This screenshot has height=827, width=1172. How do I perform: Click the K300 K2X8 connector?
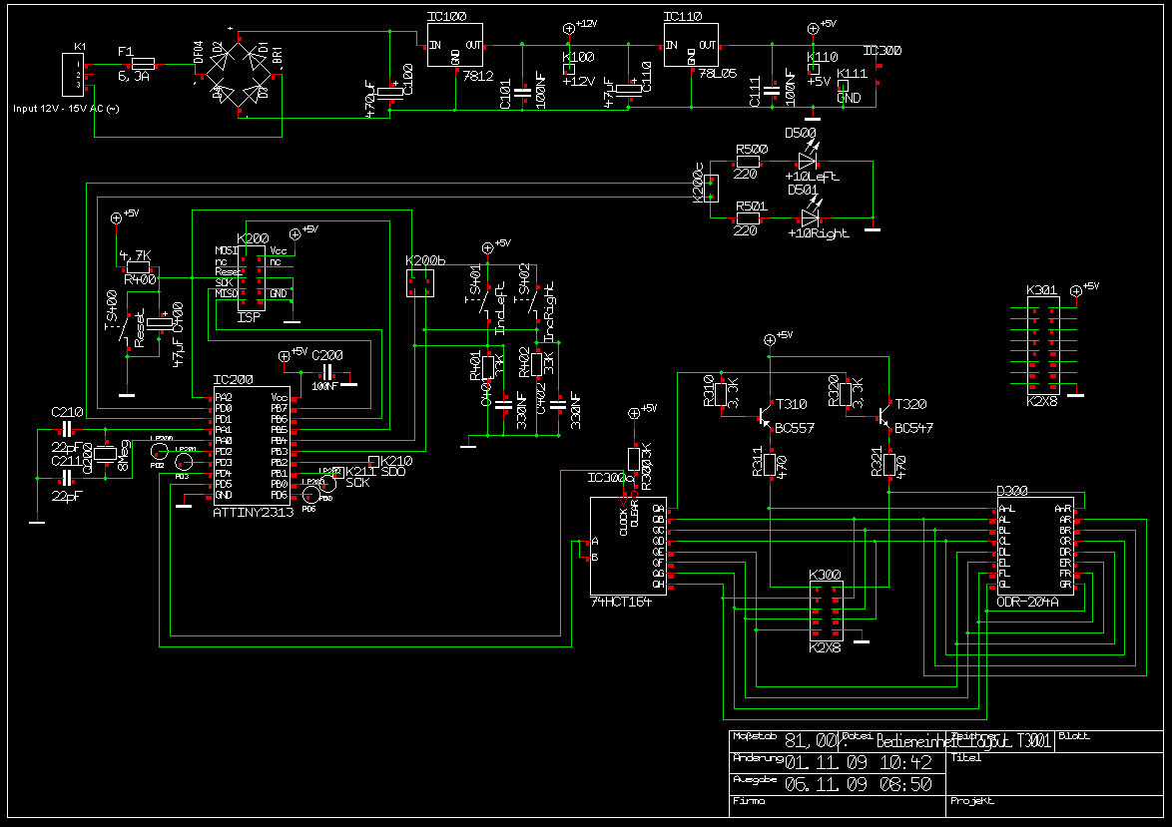click(825, 611)
